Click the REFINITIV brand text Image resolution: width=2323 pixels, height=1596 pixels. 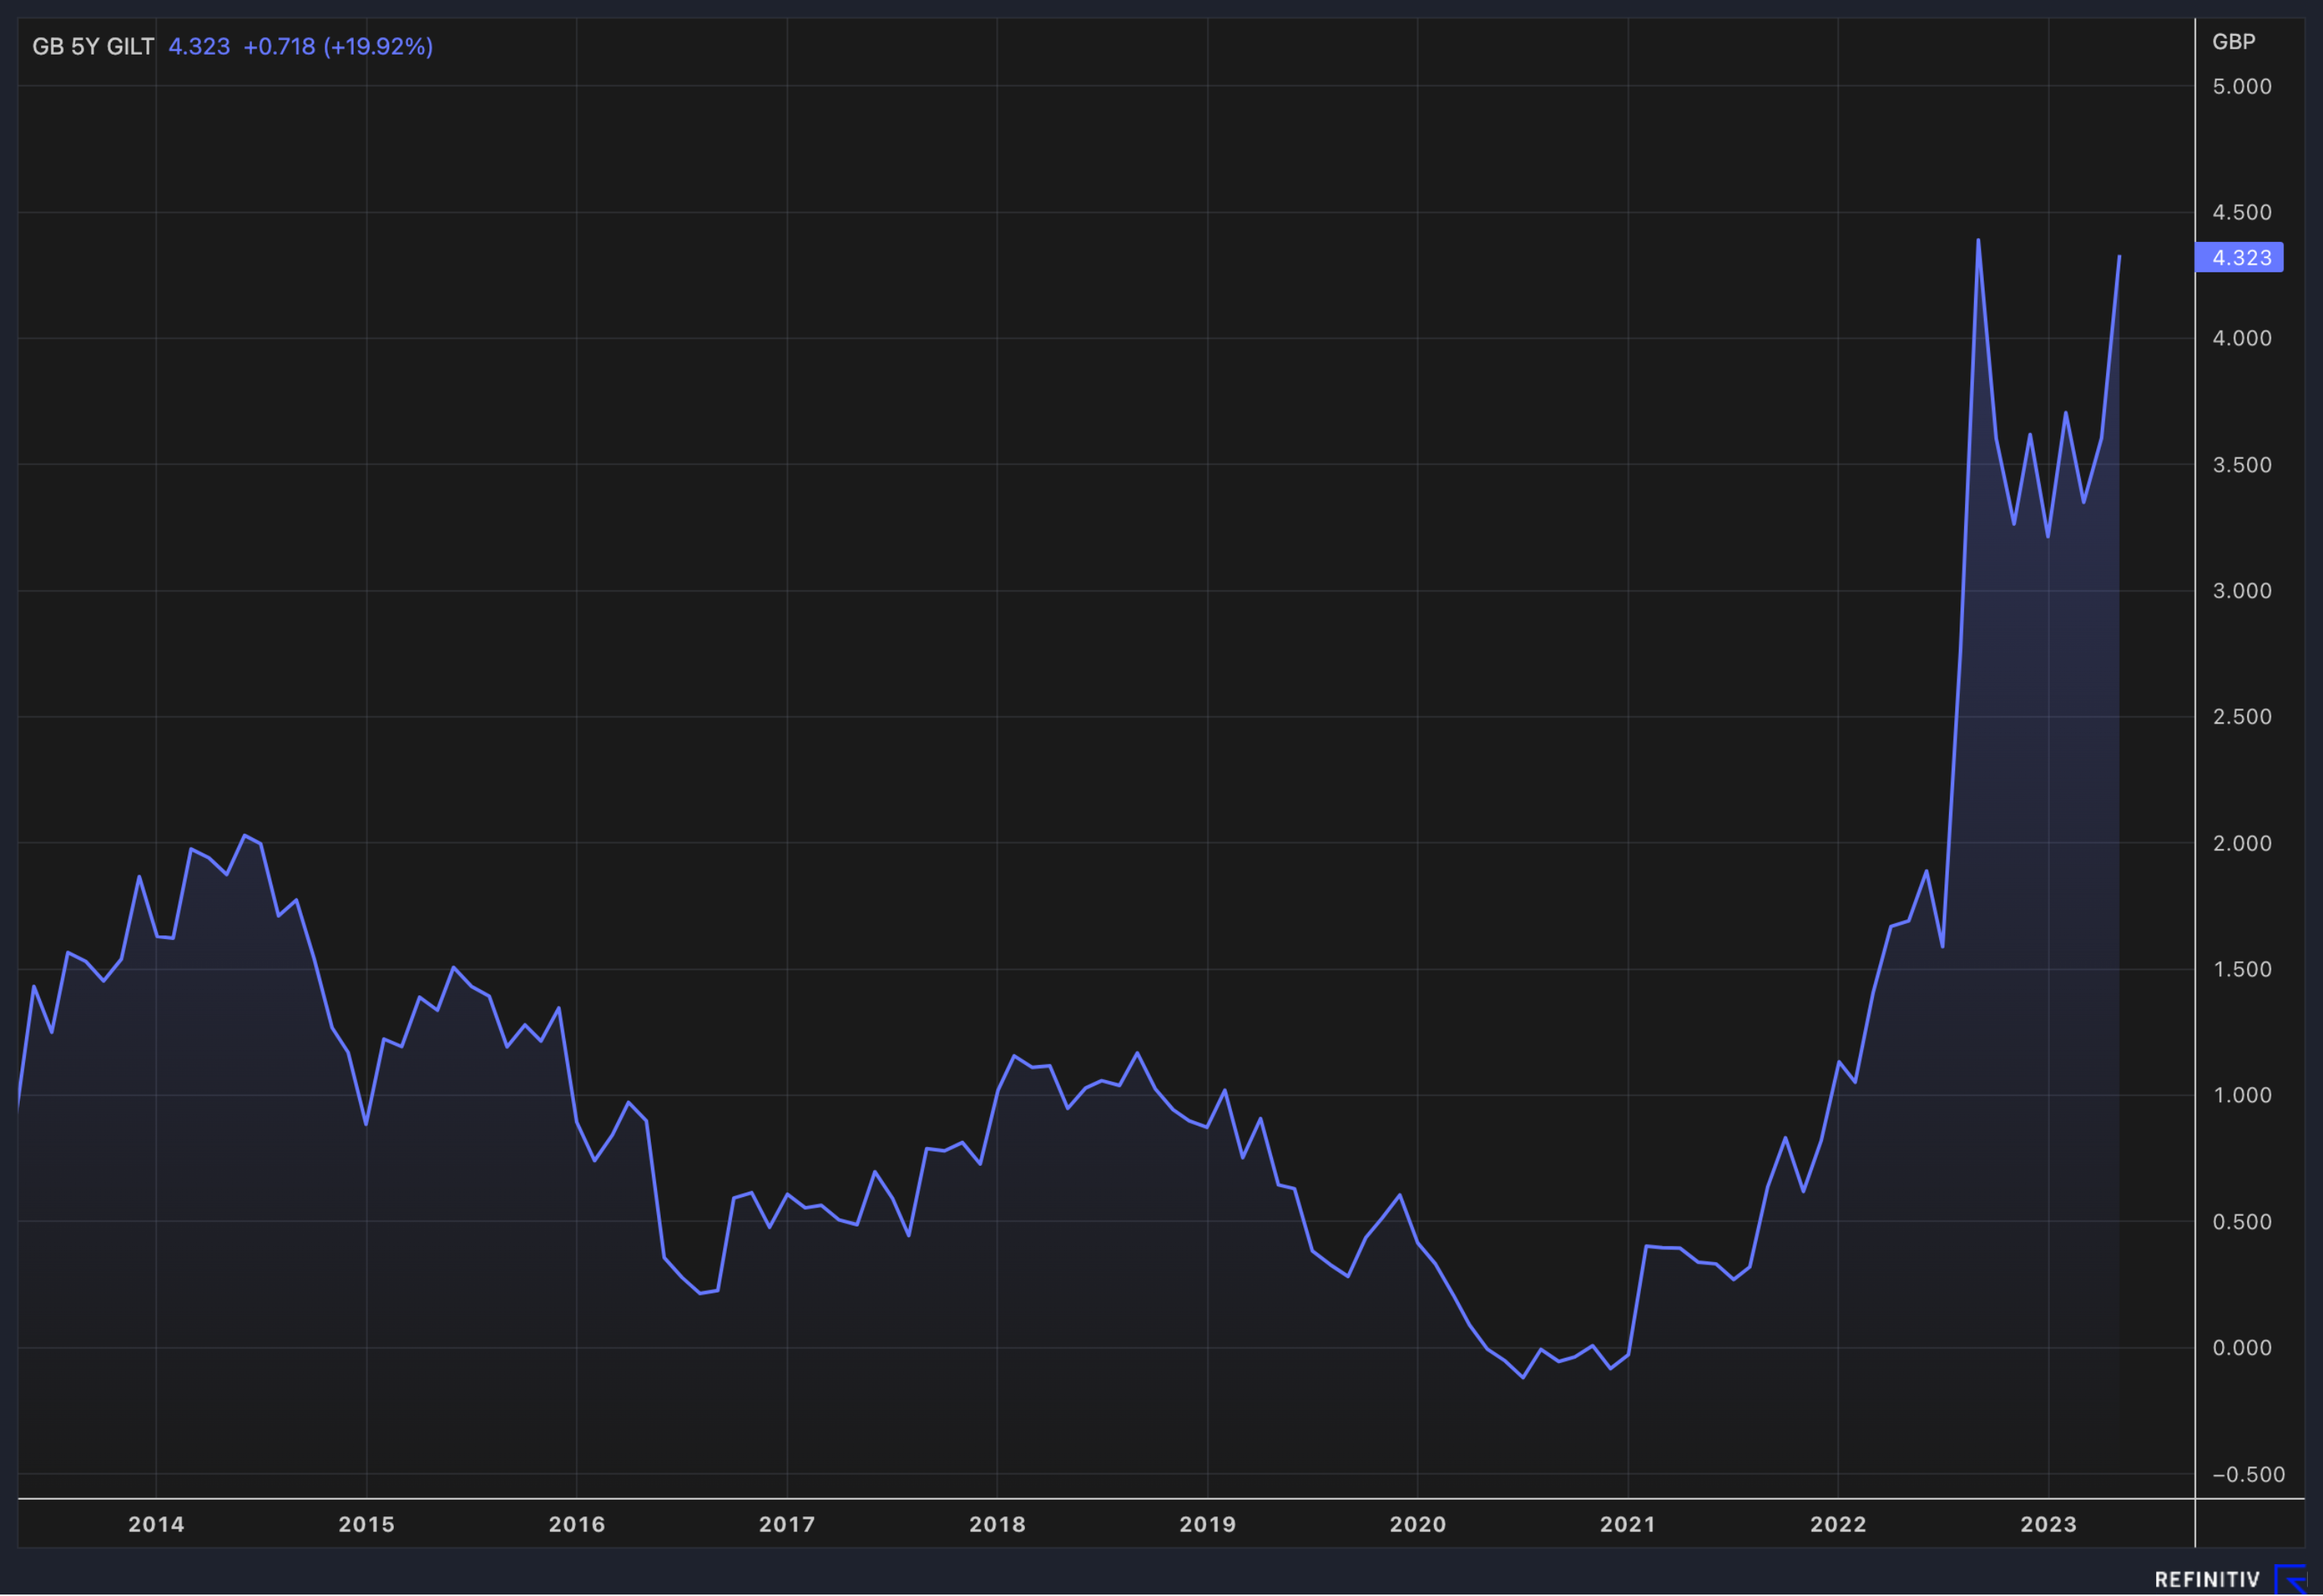coord(2206,1580)
